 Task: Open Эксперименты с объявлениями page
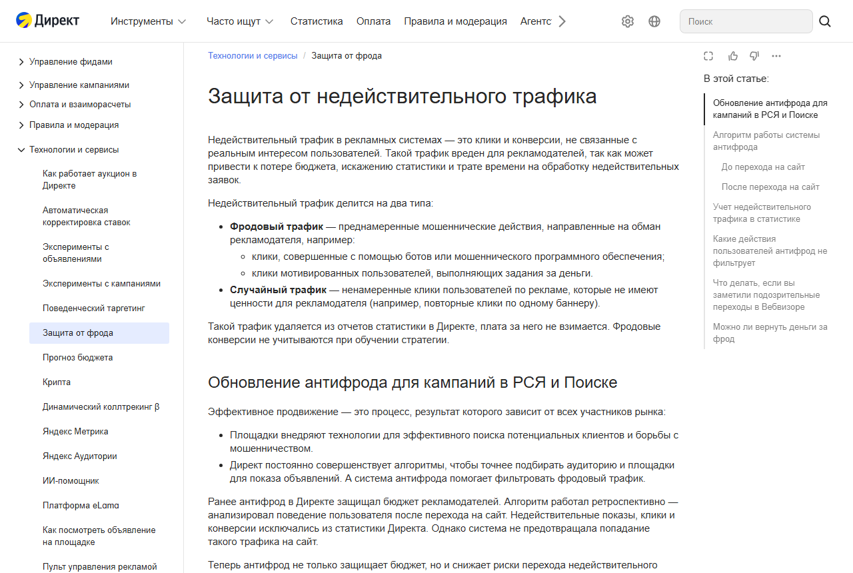(x=99, y=253)
